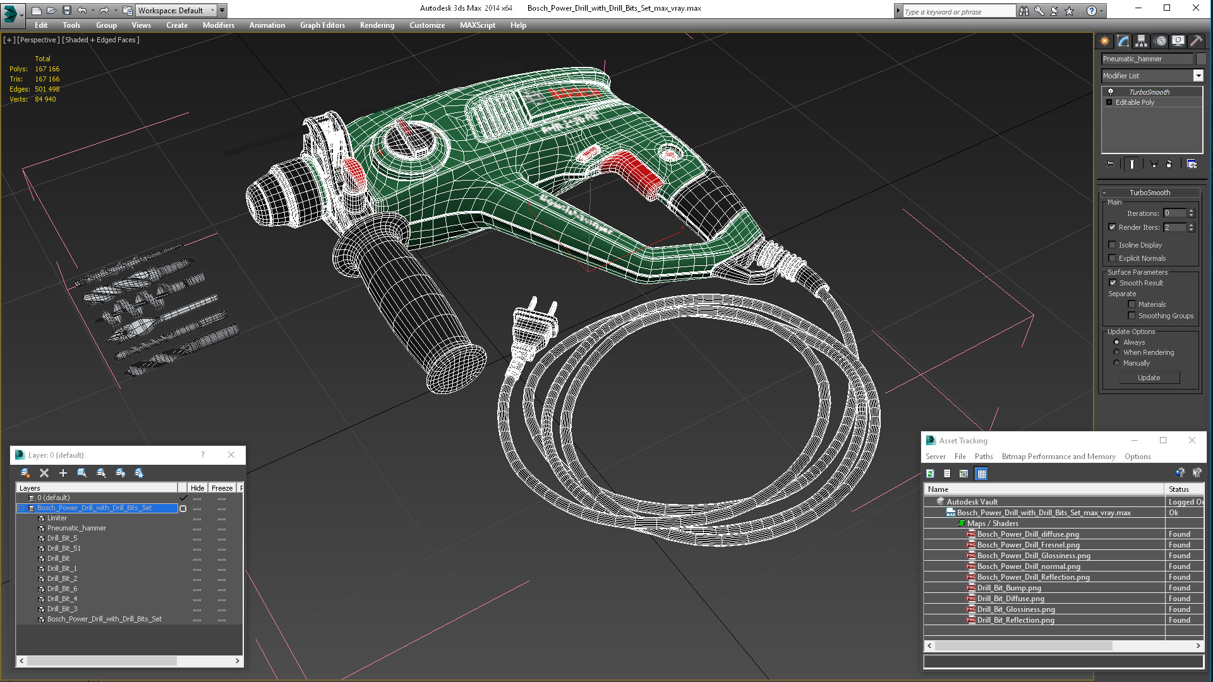Click the Open File folder icon
The width and height of the screenshot is (1213, 682).
point(52,10)
